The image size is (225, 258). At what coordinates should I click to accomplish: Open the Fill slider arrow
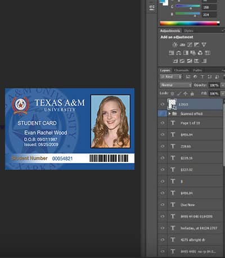(x=223, y=93)
